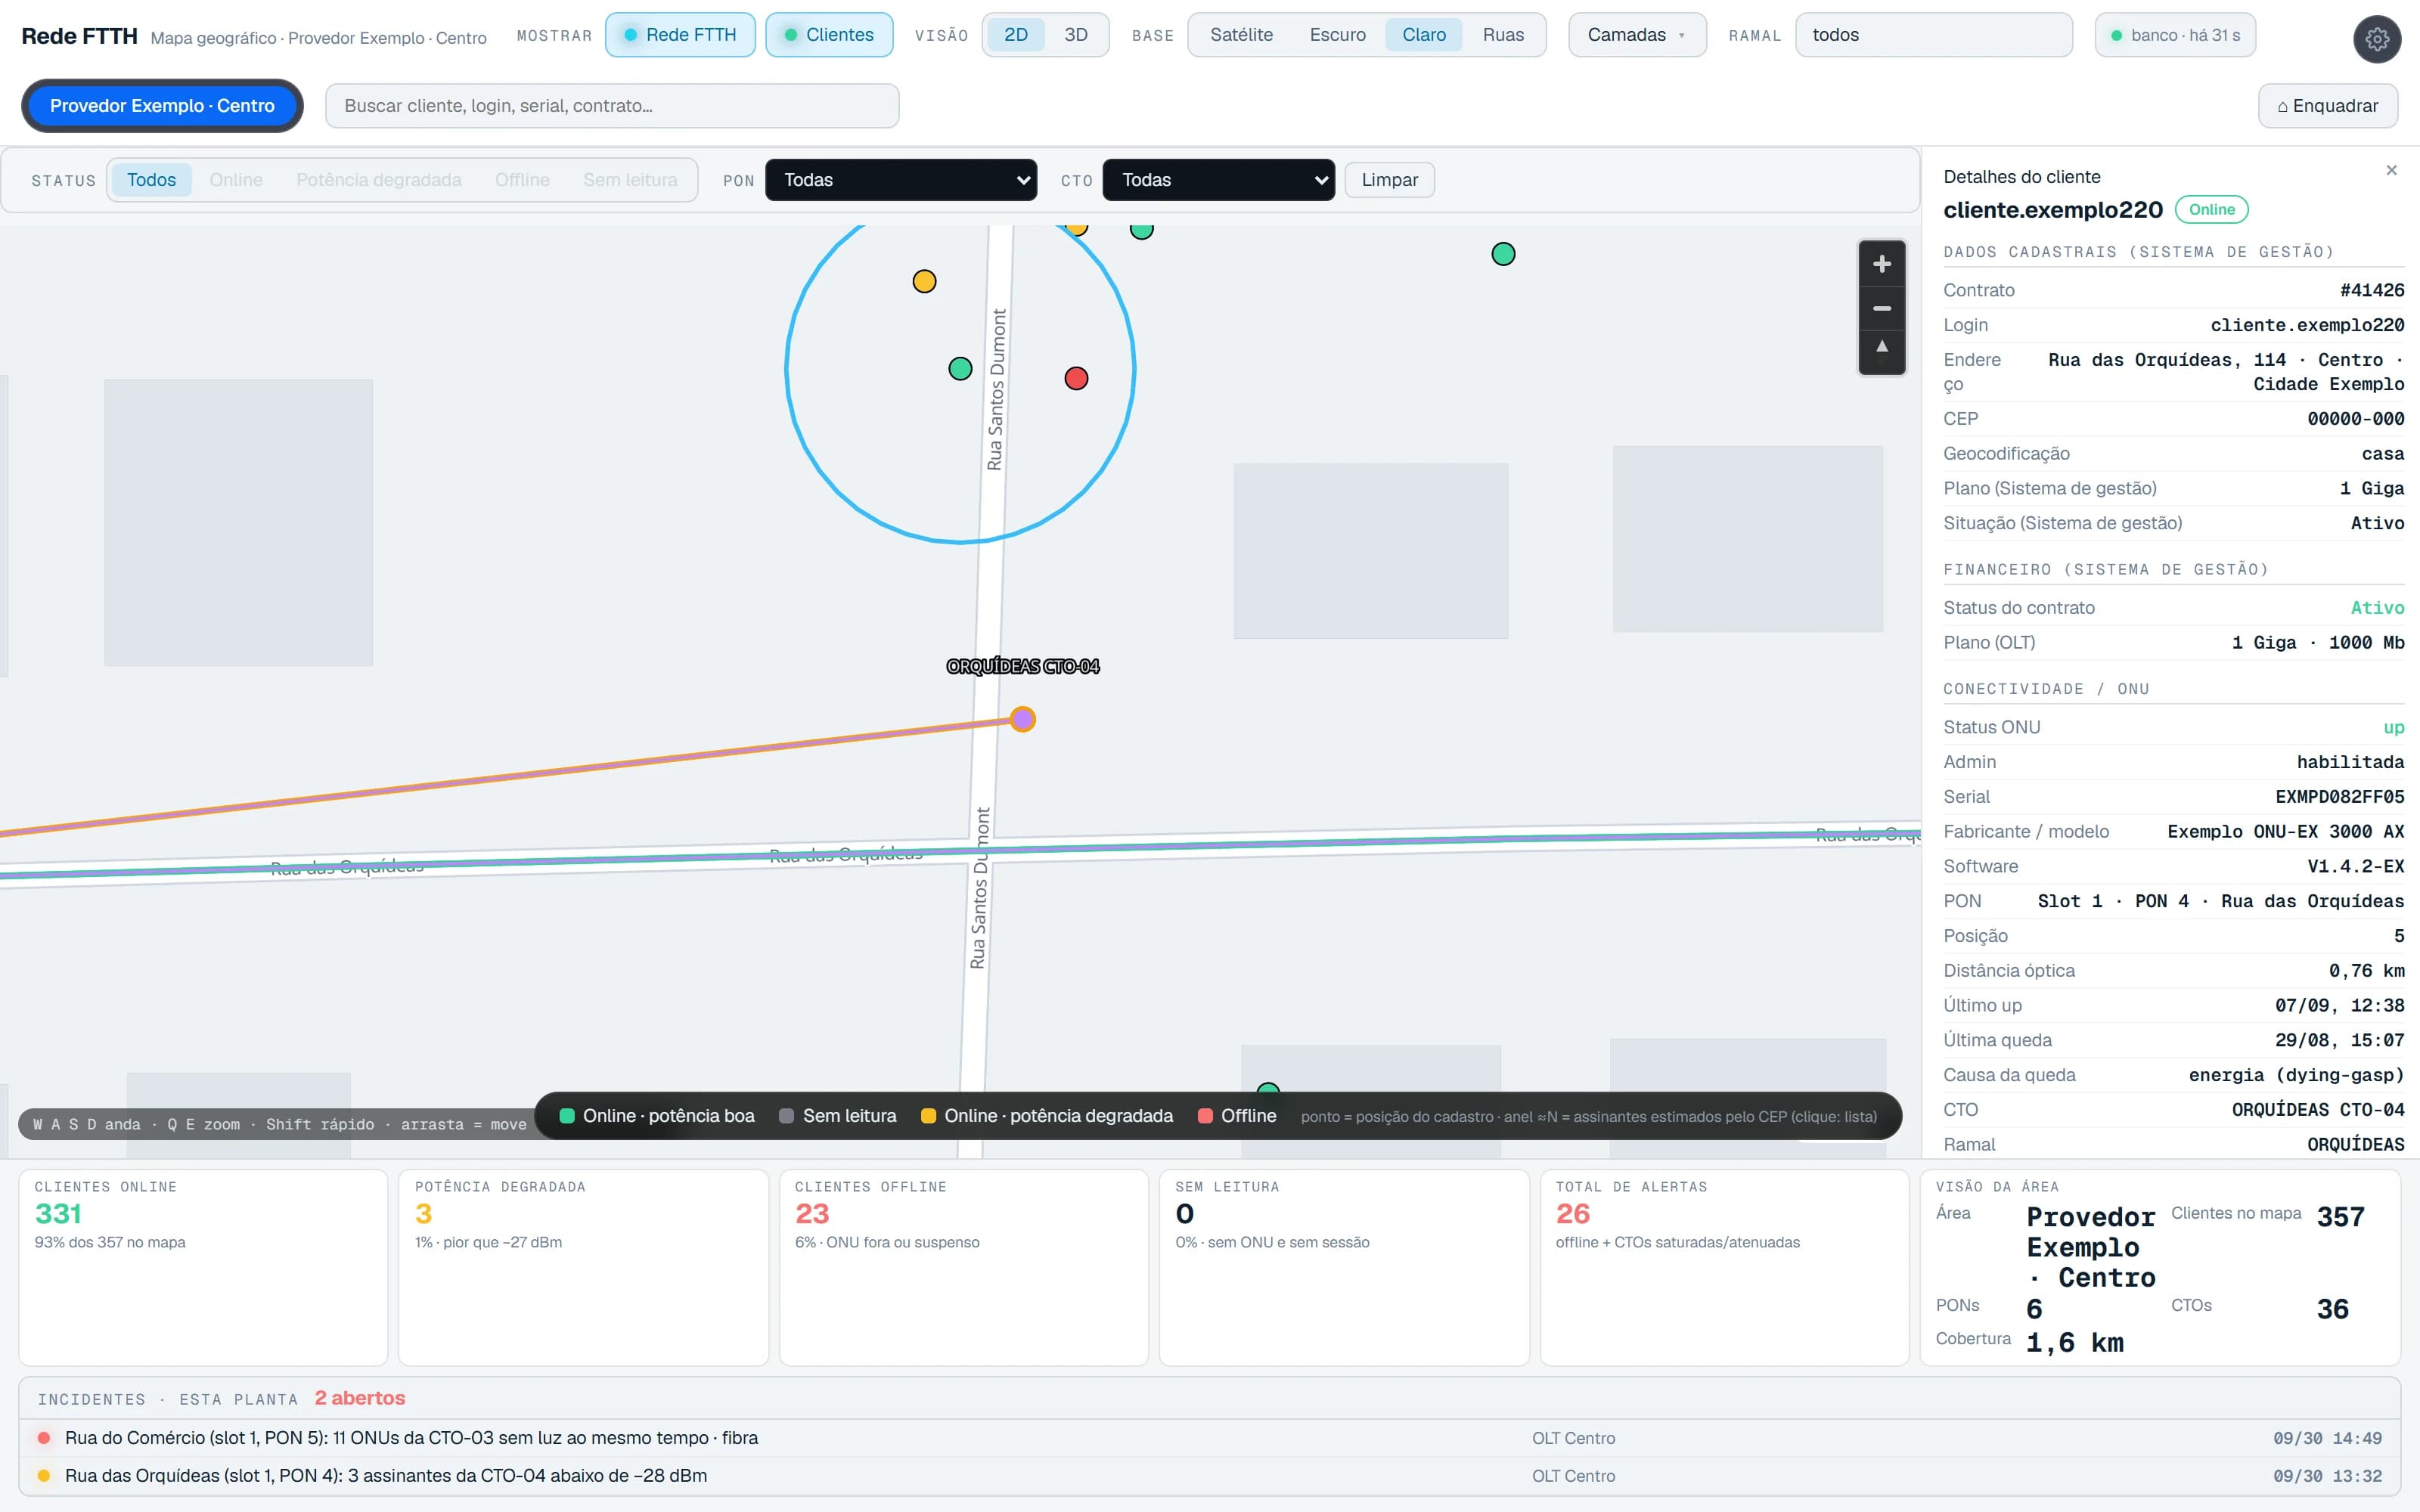Open the Rua das Orquídeas incident row
The width and height of the screenshot is (2420, 1512).
[x=1209, y=1476]
